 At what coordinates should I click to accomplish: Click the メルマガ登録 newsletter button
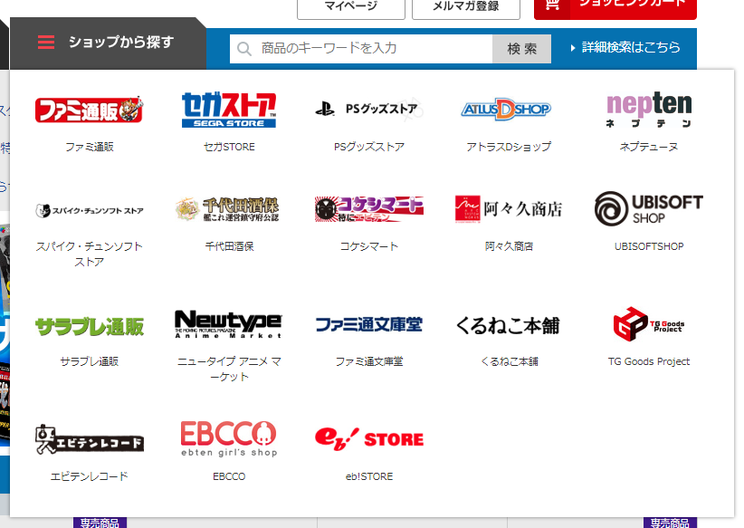(466, 6)
